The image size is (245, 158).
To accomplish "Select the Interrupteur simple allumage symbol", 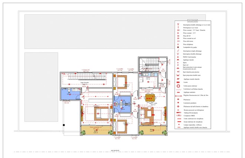I will pos(178,51).
